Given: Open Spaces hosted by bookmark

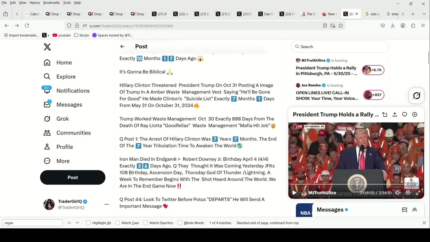Looking at the screenshot, I should tap(113, 35).
